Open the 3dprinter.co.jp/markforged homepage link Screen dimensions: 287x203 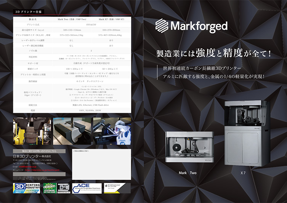[42, 170]
